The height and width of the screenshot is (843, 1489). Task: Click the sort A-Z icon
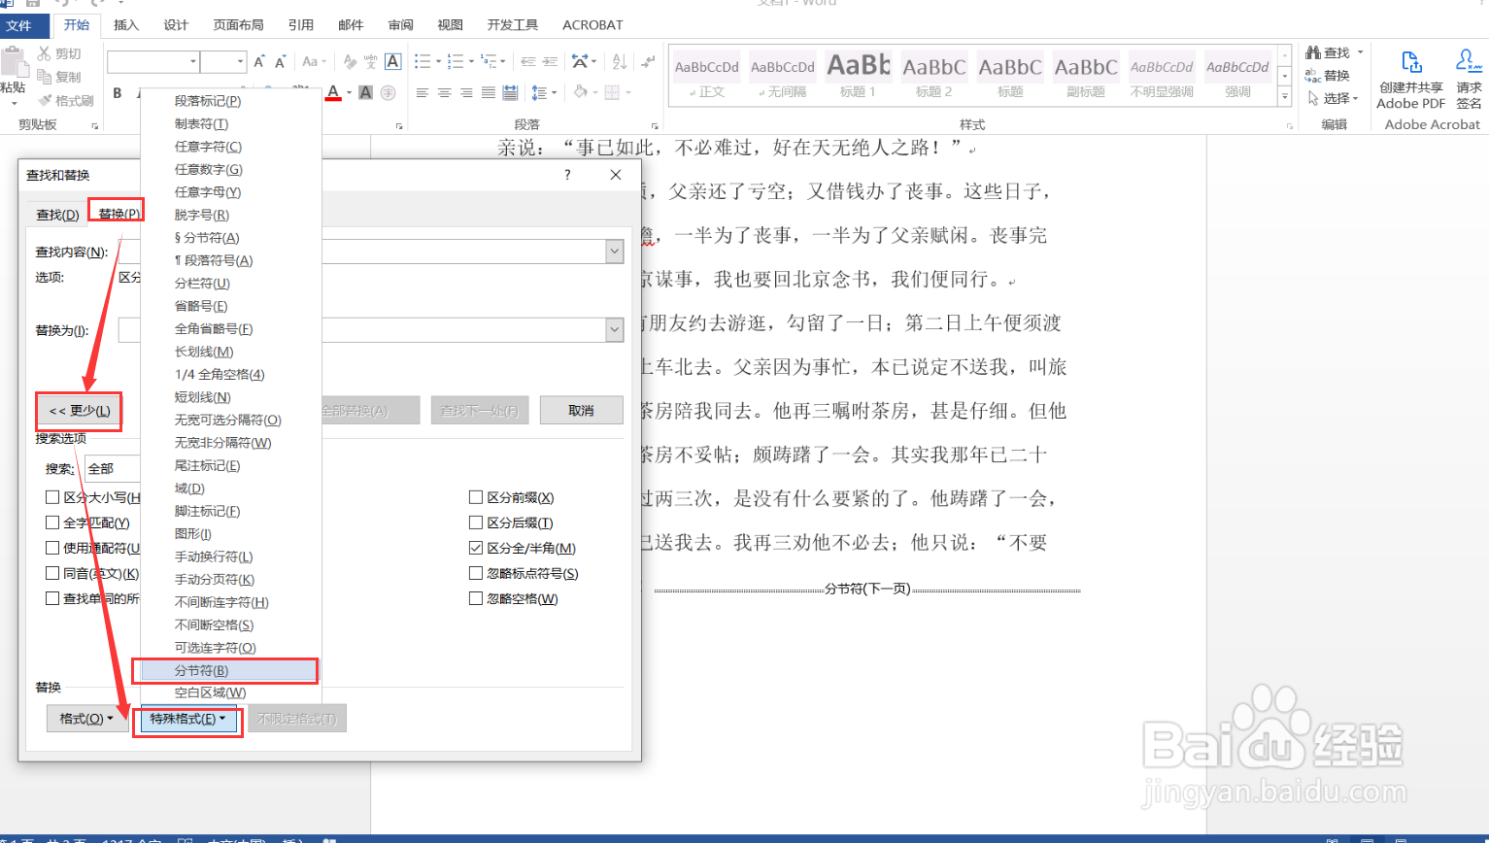click(620, 61)
